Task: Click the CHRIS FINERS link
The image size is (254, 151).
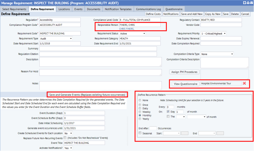Action: pos(126,29)
